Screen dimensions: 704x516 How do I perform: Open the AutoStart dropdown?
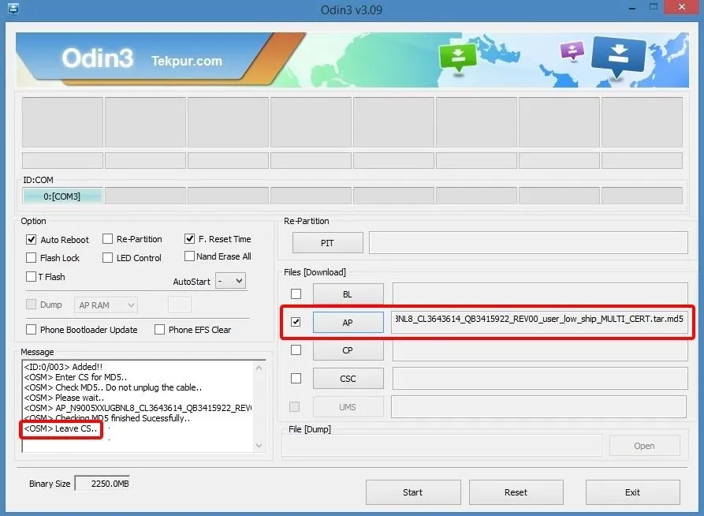[230, 281]
